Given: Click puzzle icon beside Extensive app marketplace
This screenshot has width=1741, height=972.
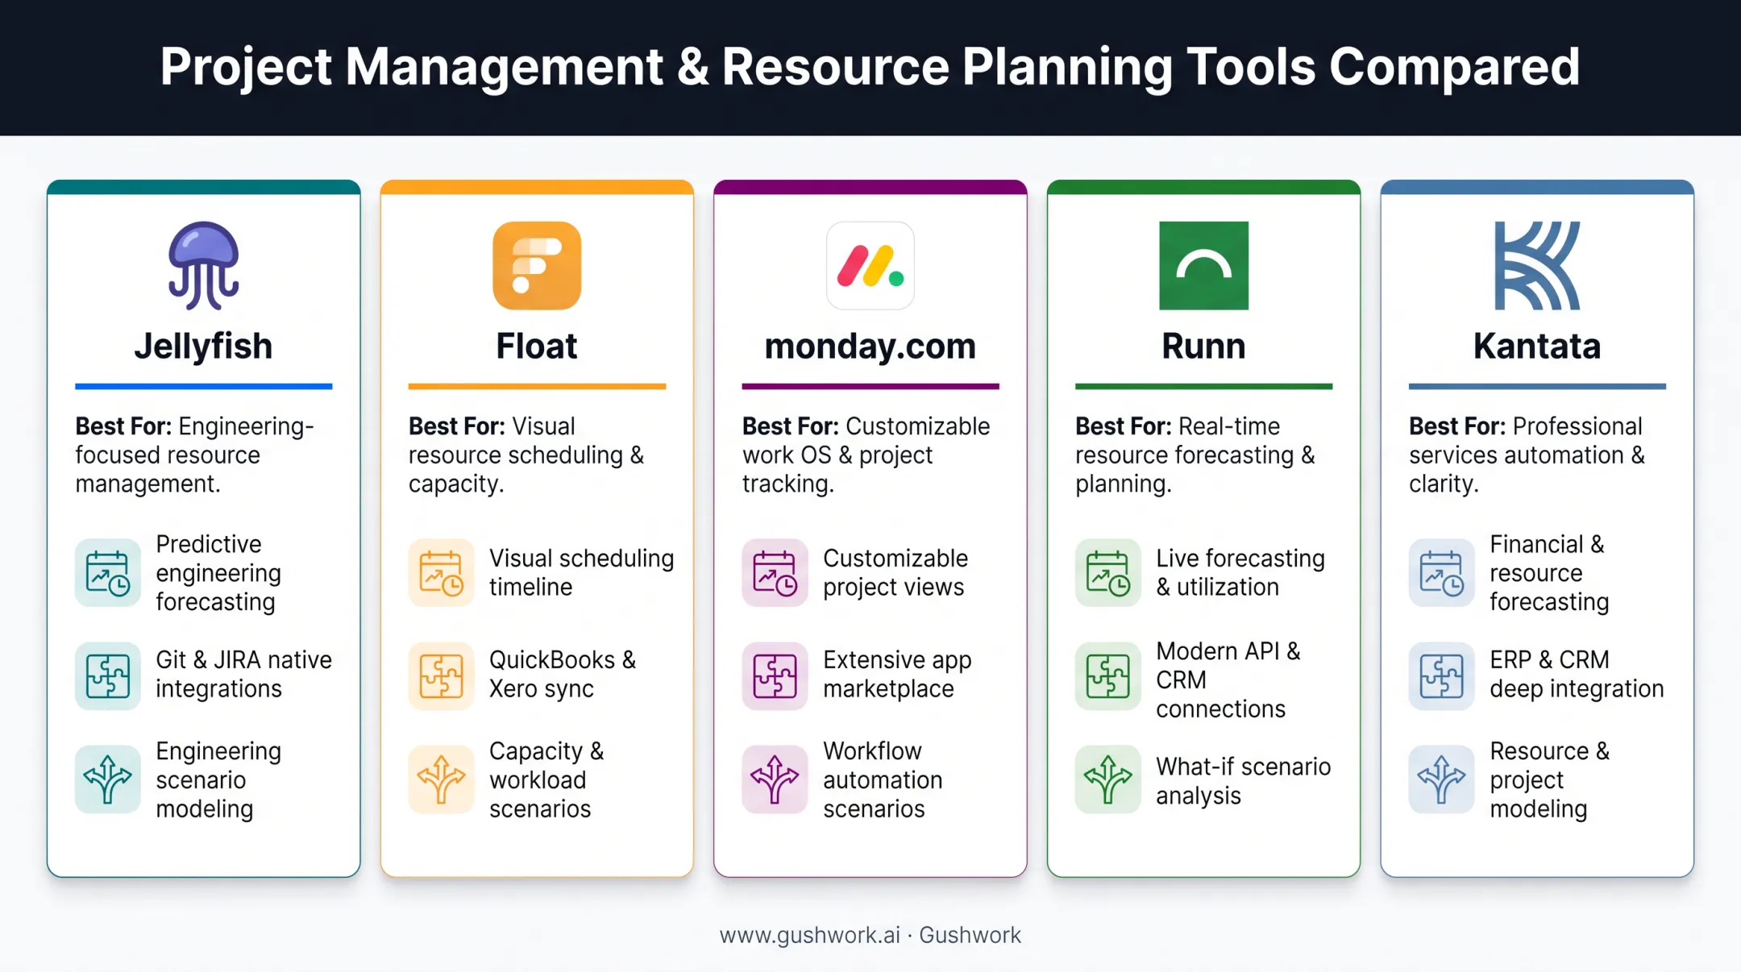Looking at the screenshot, I should click(775, 675).
